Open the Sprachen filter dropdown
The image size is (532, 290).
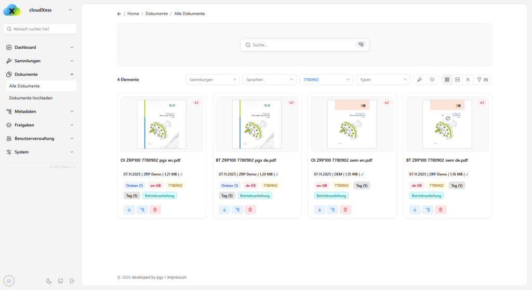tap(270, 79)
